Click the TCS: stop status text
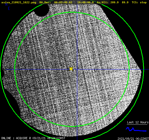Image resolution: width=149 pixels, height=140 pixels. point(139,2)
